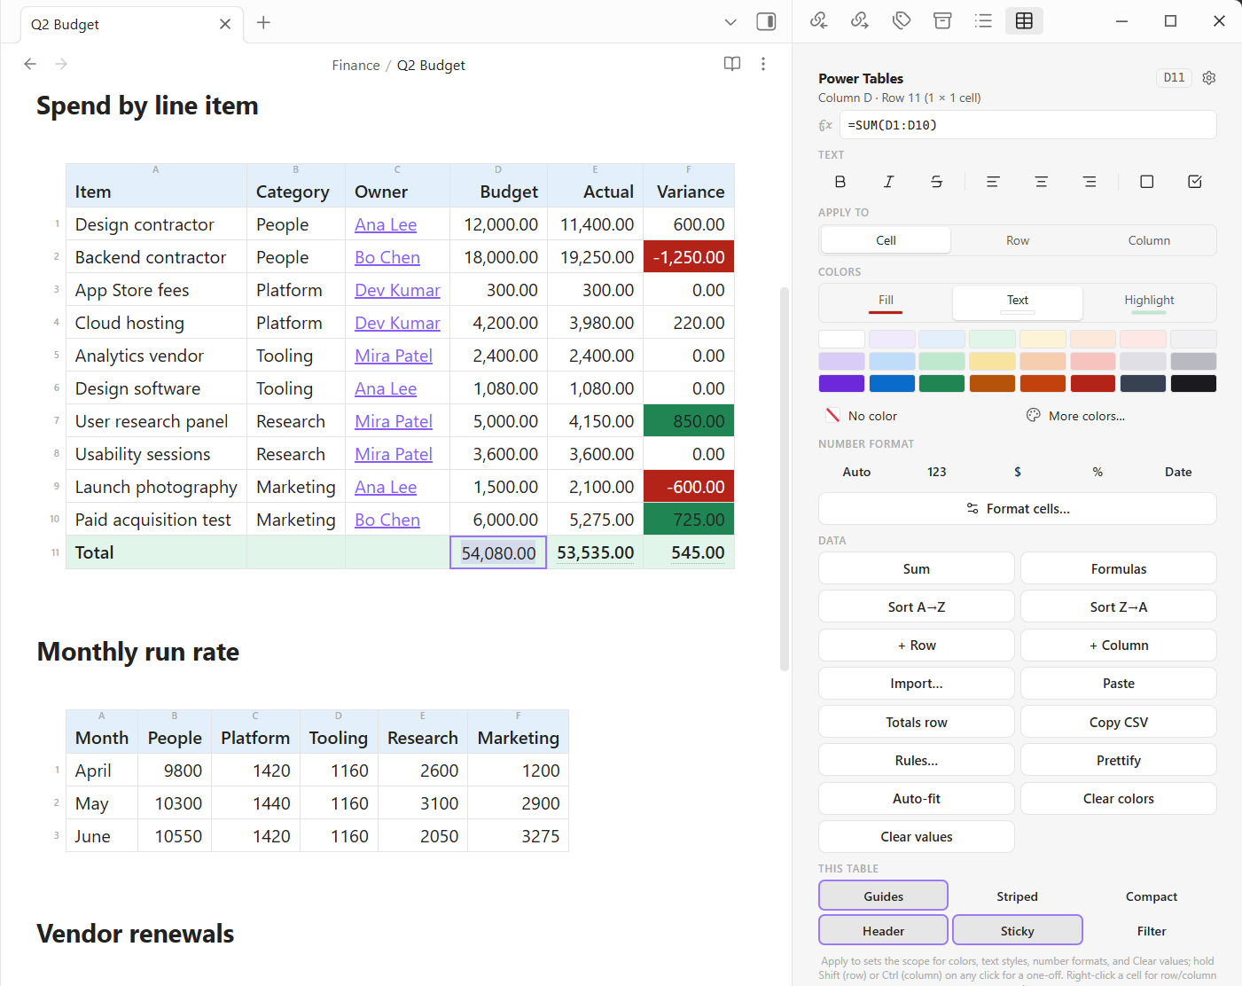The height and width of the screenshot is (986, 1242).
Task: Close the Q2 Budget tab
Action: [x=225, y=24]
